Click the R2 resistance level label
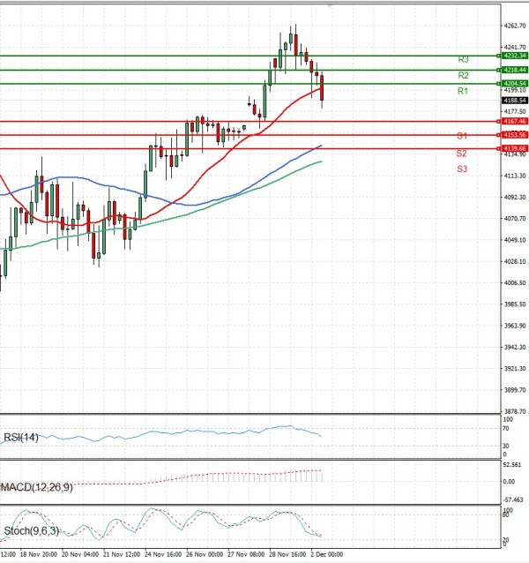This screenshot has width=529, height=563. pos(463,76)
